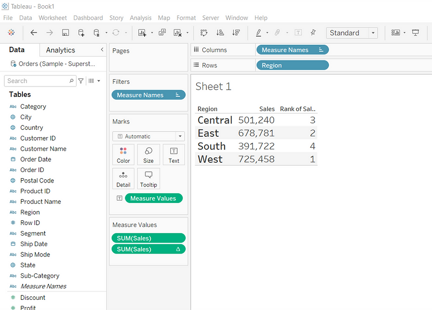Open the Clear Sheet dropdown arrow
Image resolution: width=432 pixels, height=310 pixels.
[187, 33]
